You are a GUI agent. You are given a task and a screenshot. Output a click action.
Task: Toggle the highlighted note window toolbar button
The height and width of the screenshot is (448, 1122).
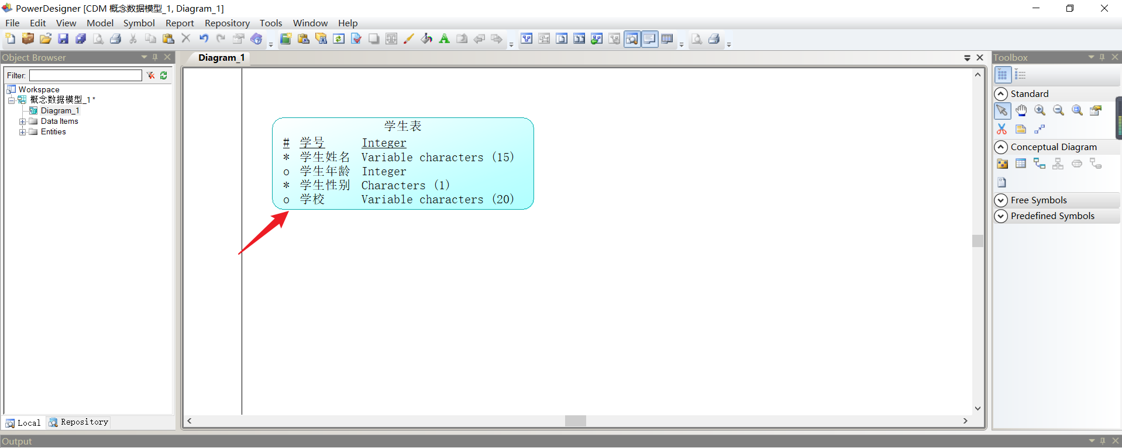[x=649, y=39]
